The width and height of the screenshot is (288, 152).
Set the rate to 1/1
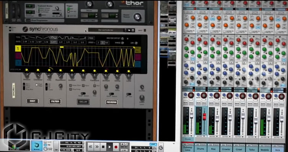(x=82, y=42)
